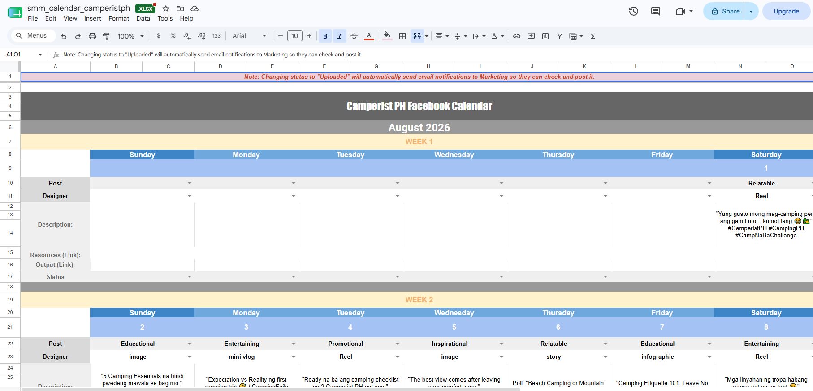This screenshot has width=813, height=391.
Task: Activate the paint format tool
Action: point(106,36)
